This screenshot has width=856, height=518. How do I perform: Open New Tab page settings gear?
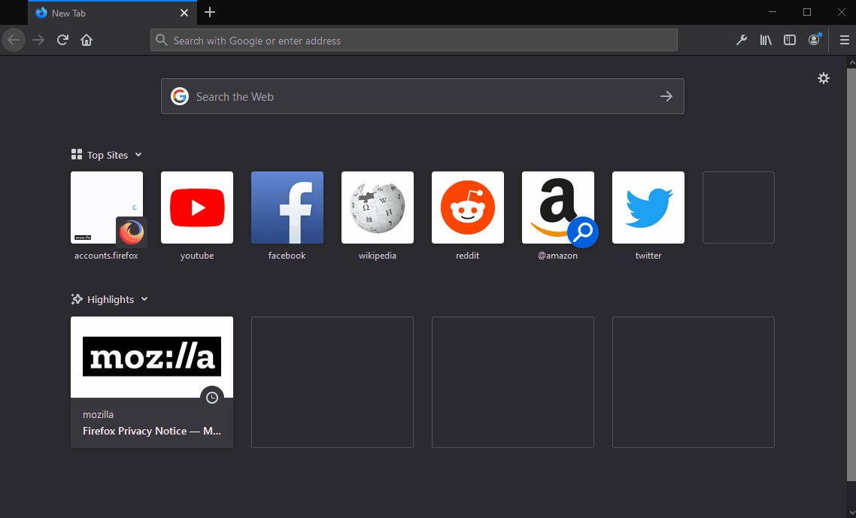click(824, 77)
